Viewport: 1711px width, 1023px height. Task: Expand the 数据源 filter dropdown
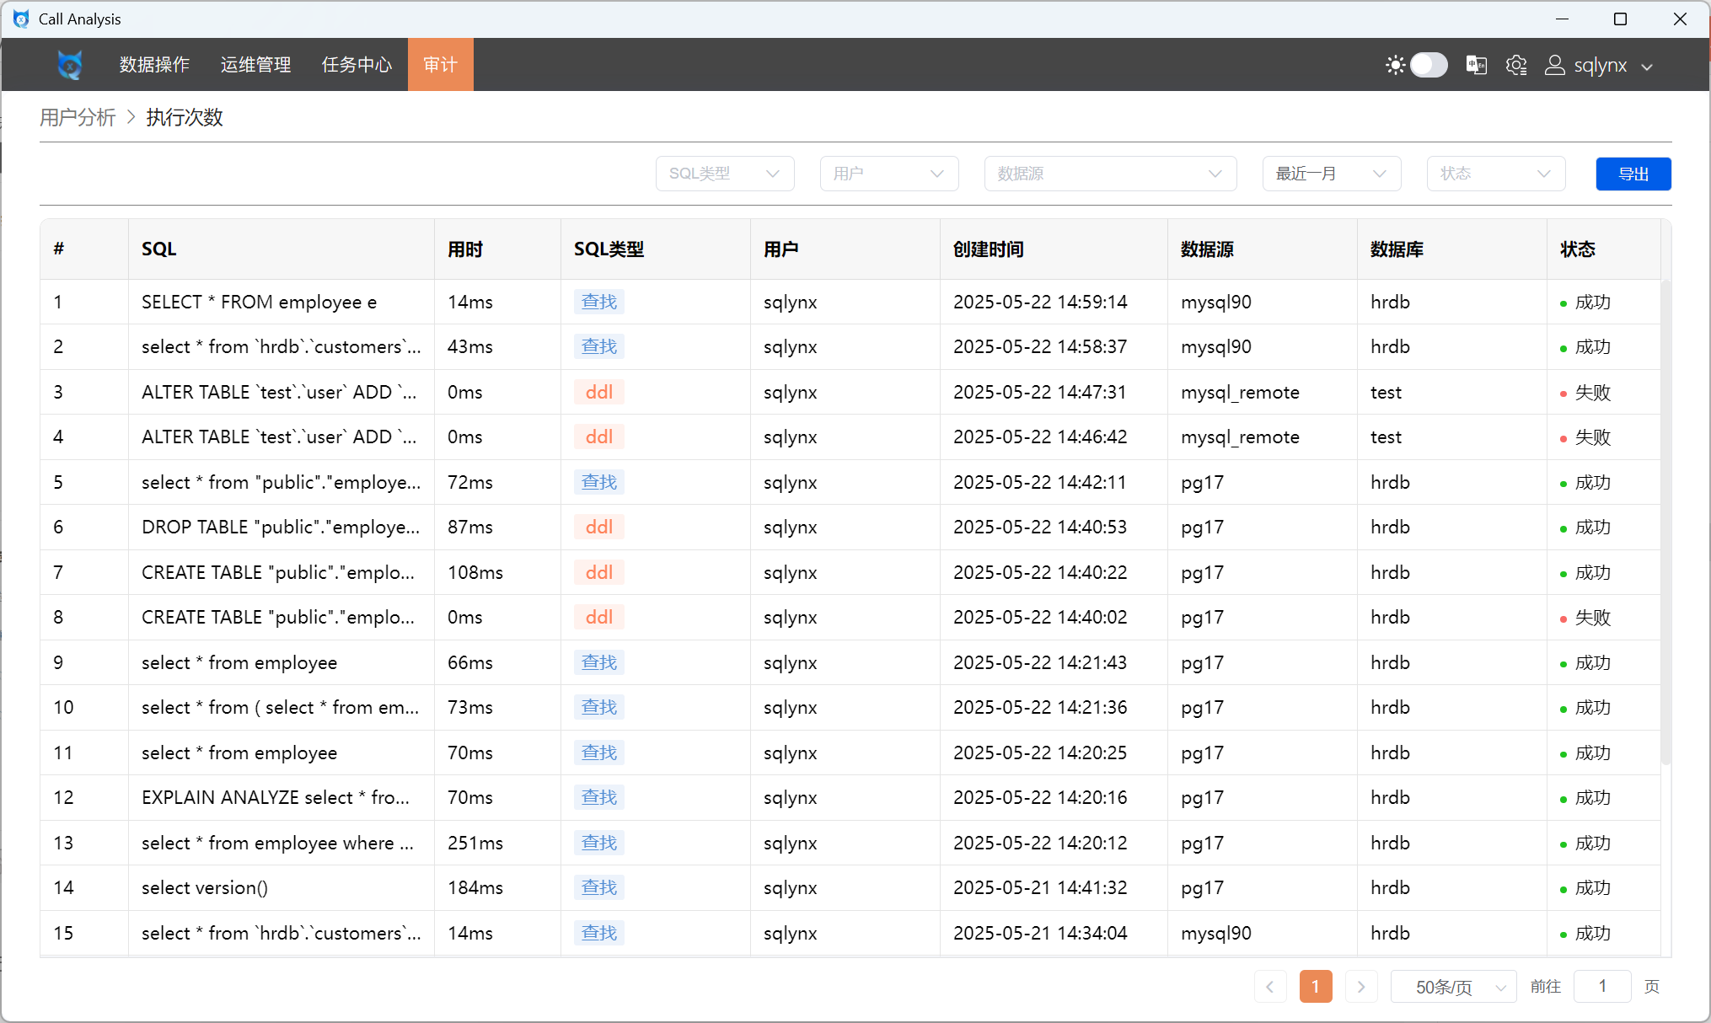[x=1109, y=174]
